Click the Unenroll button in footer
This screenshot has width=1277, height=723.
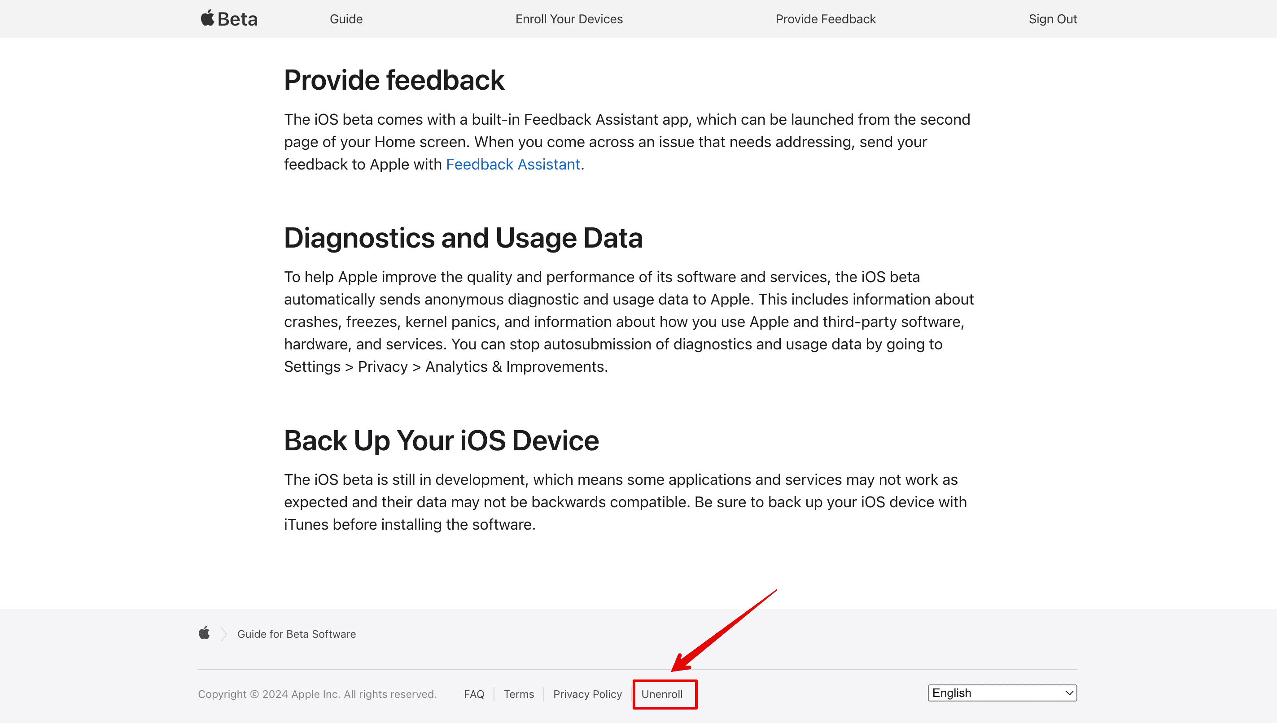[661, 693]
